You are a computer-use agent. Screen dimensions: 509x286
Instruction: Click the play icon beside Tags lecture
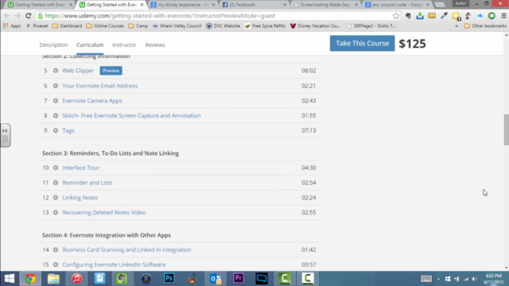[56, 130]
